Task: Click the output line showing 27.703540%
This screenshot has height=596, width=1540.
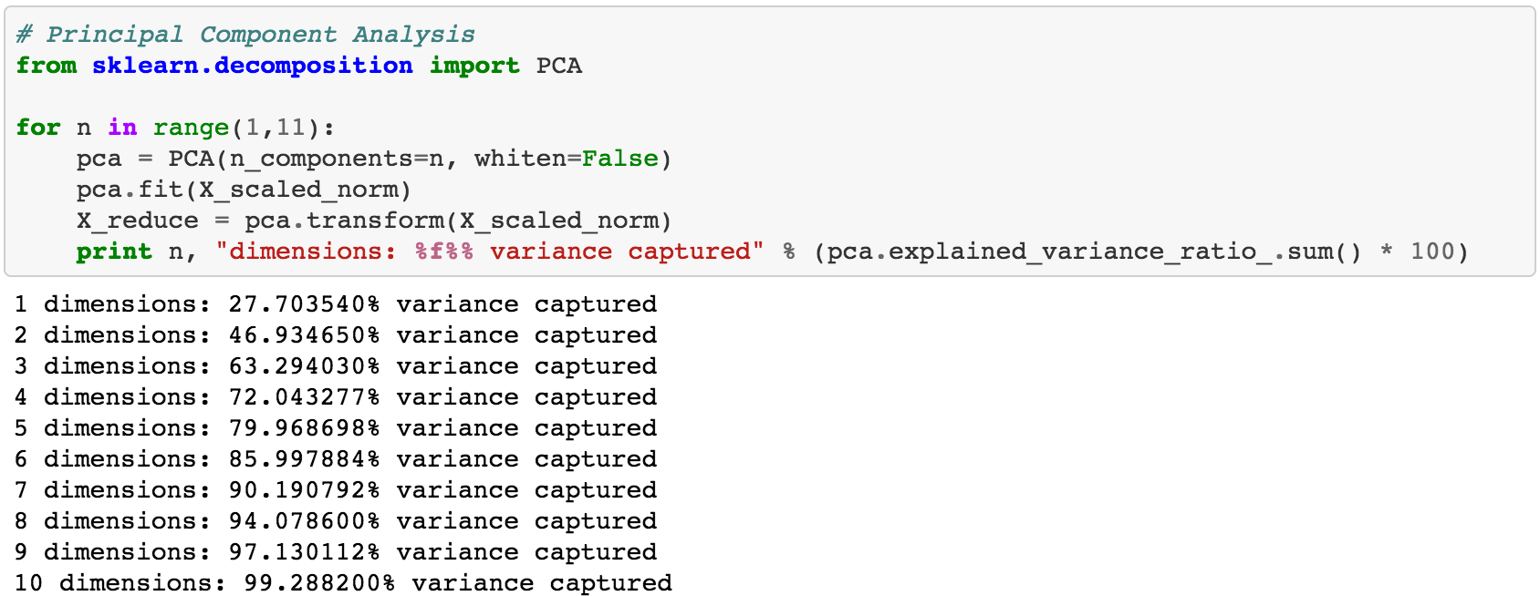Action: tap(335, 304)
